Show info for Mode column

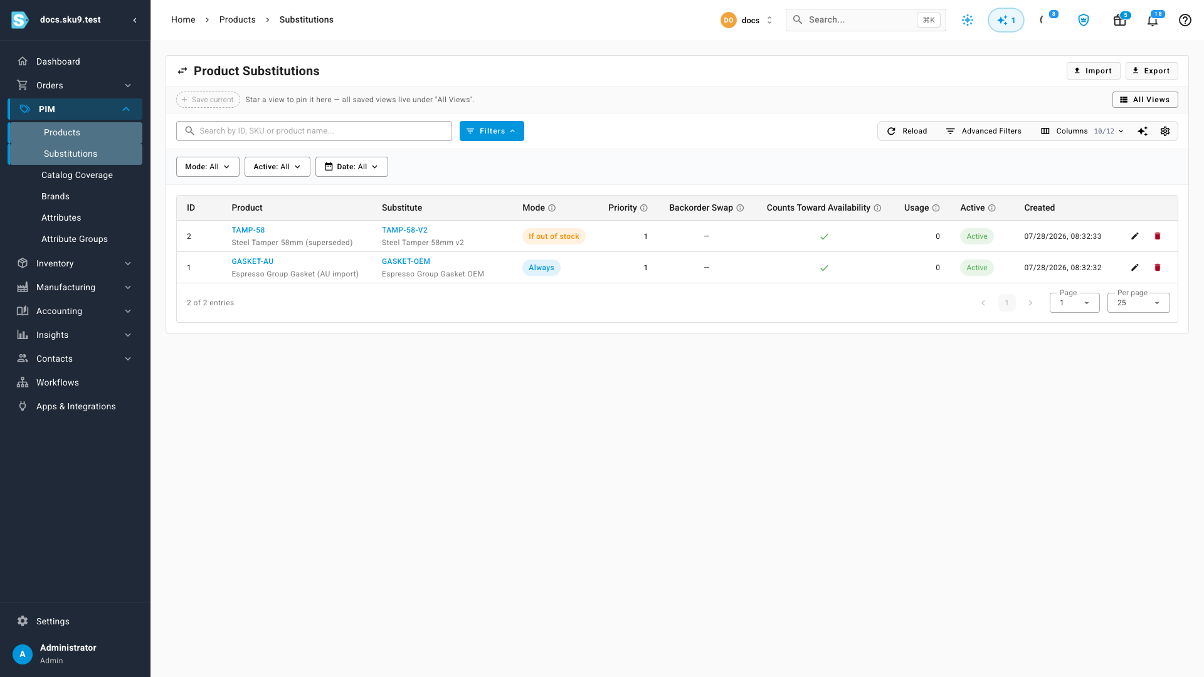(552, 208)
